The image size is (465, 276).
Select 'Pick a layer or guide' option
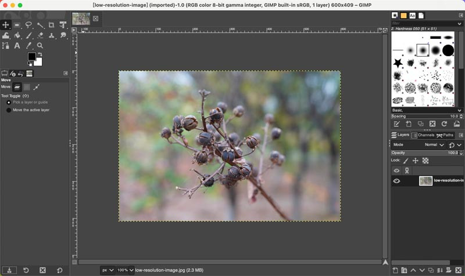click(9, 102)
